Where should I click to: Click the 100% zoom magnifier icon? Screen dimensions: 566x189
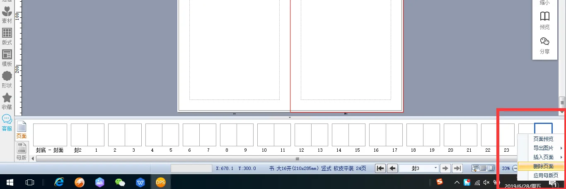click(x=475, y=168)
